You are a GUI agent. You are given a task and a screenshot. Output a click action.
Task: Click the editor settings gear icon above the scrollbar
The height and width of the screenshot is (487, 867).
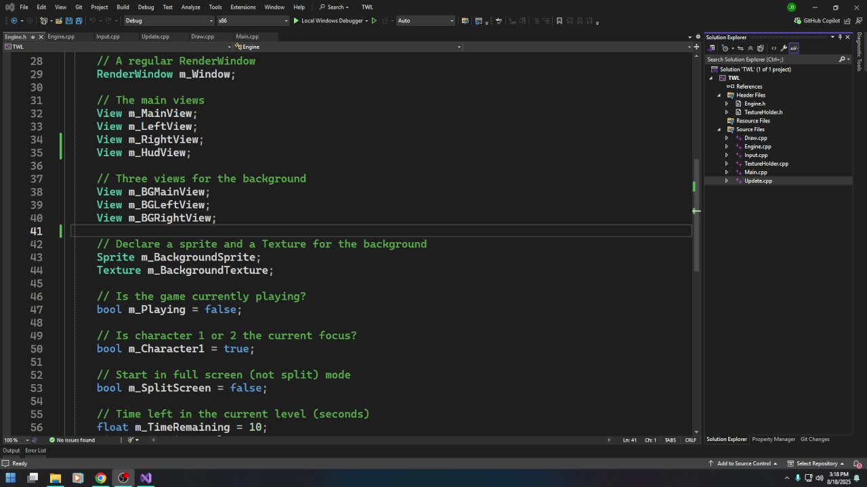698,37
